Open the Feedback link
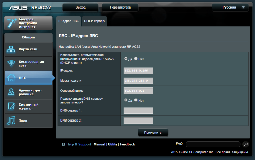255x160 pixels. pyautogui.click(x=127, y=144)
